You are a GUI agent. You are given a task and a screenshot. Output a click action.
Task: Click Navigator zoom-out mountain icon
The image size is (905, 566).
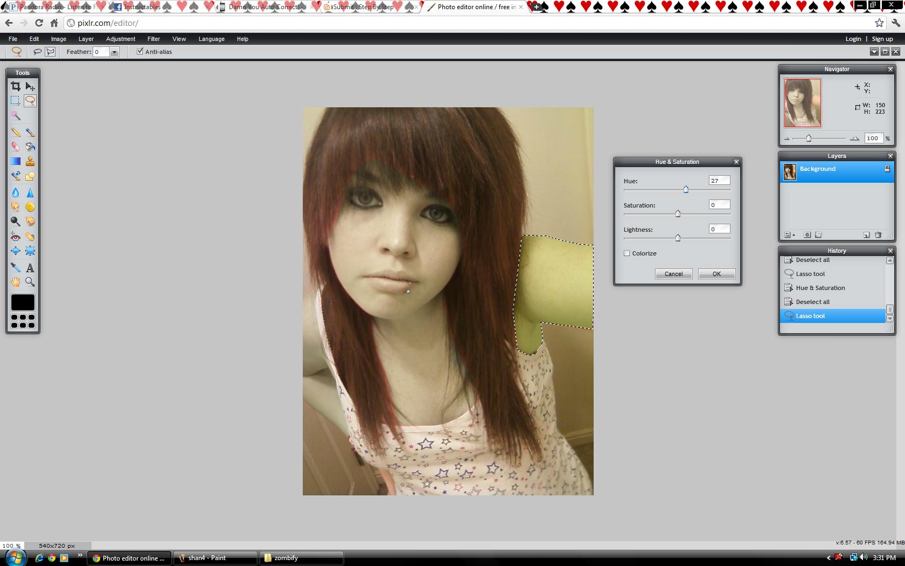[x=787, y=139]
